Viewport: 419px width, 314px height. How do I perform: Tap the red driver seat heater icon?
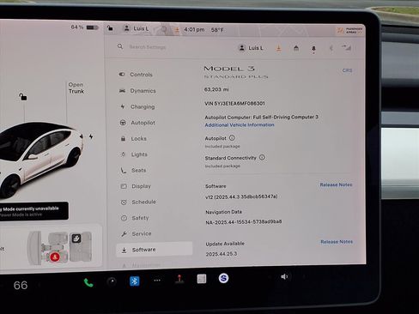(x=54, y=257)
